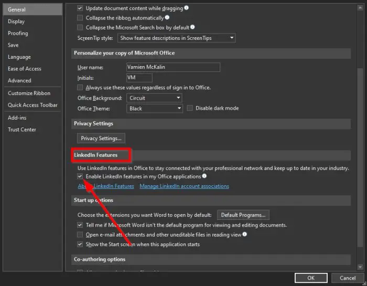Click the scrollbar down arrow
The width and height of the screenshot is (367, 286).
coord(360,267)
